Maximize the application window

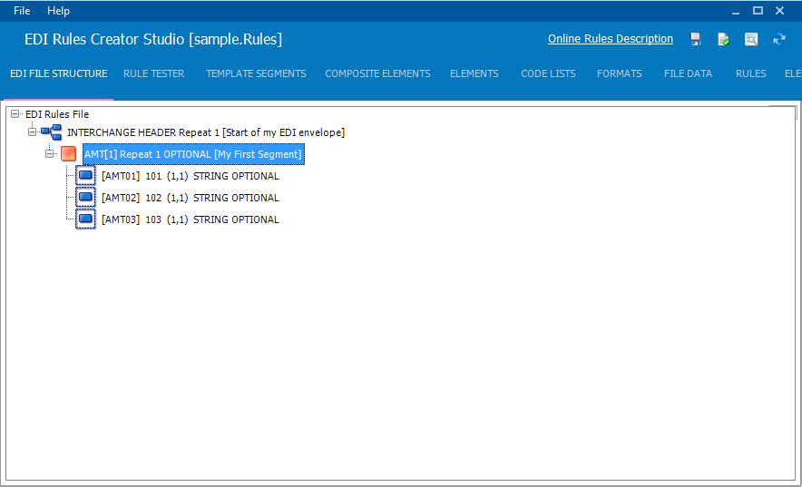(x=758, y=11)
